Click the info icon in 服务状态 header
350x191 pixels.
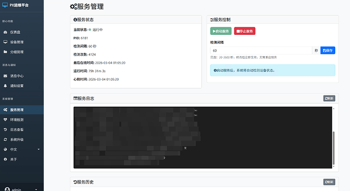[x=75, y=20]
